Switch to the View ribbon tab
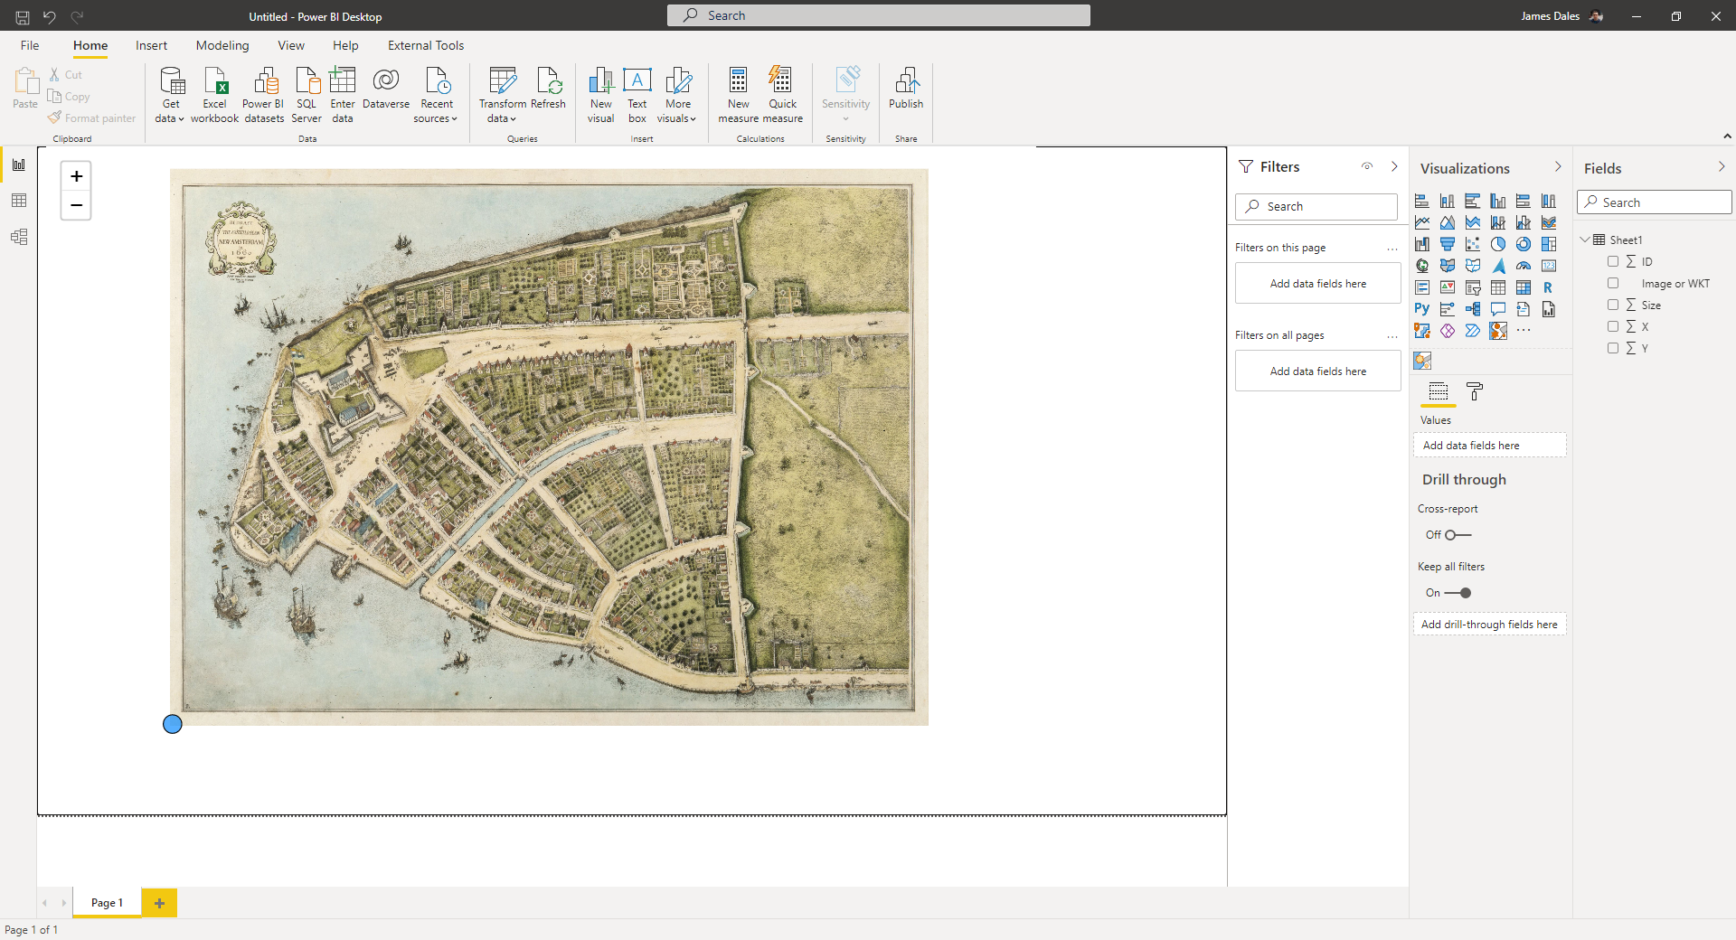The width and height of the screenshot is (1736, 940). [291, 45]
